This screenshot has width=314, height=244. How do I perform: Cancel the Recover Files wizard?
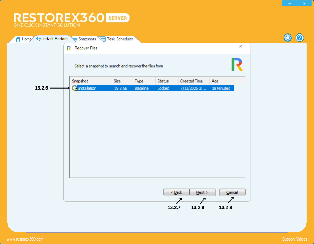[232, 192]
